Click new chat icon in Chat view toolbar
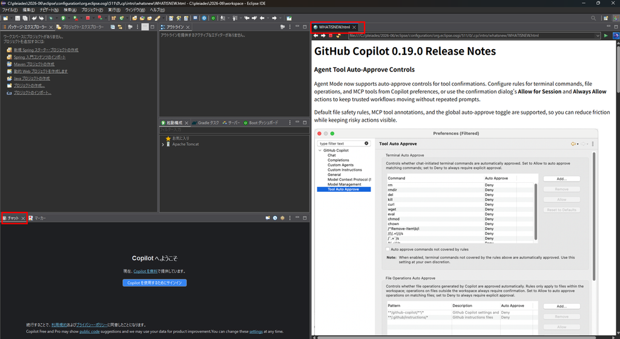 click(x=268, y=218)
